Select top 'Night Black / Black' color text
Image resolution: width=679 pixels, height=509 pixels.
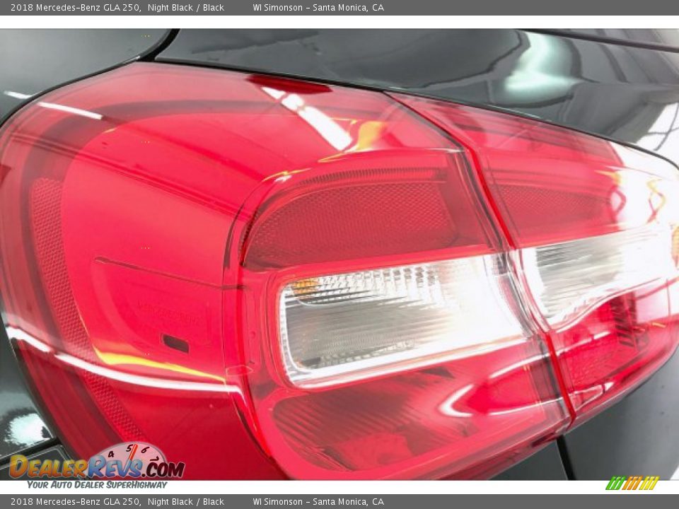[x=186, y=8]
